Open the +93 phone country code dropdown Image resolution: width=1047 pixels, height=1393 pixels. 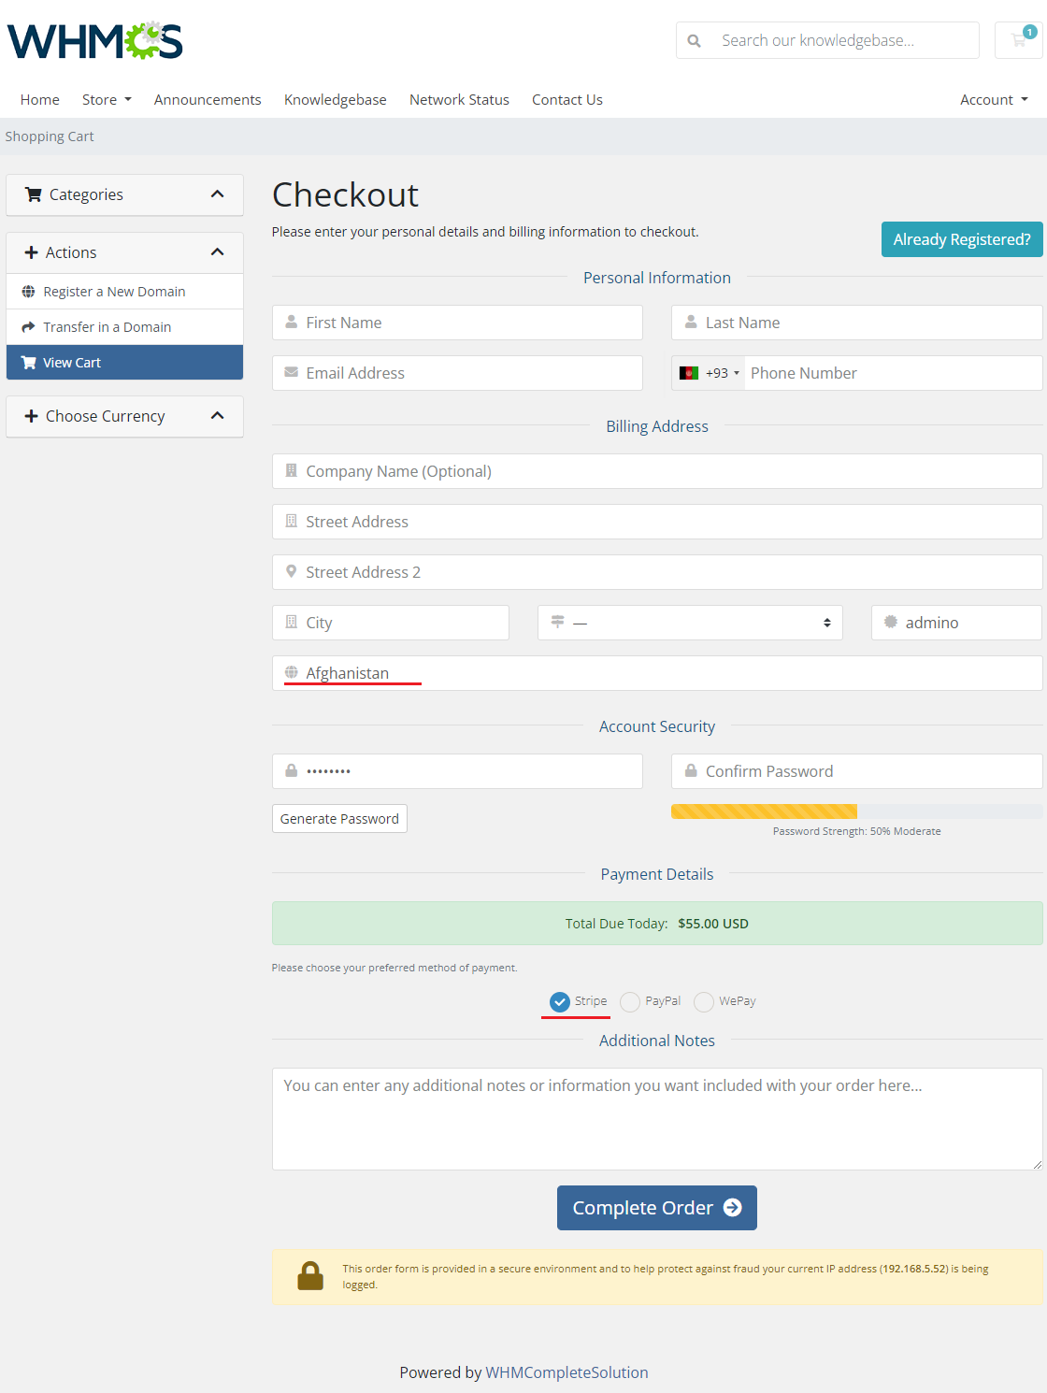[x=710, y=373]
